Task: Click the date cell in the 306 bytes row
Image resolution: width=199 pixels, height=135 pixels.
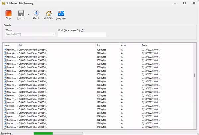Action: coord(151,60)
